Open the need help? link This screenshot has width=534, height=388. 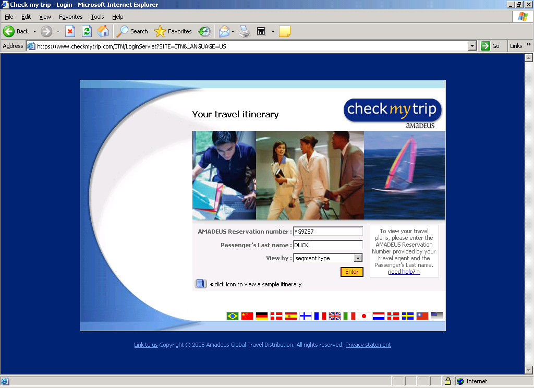click(x=404, y=272)
